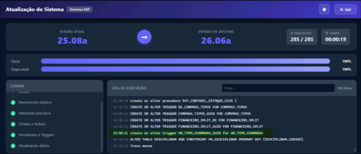Click the check icon beside Atualizando dados

[13, 146]
